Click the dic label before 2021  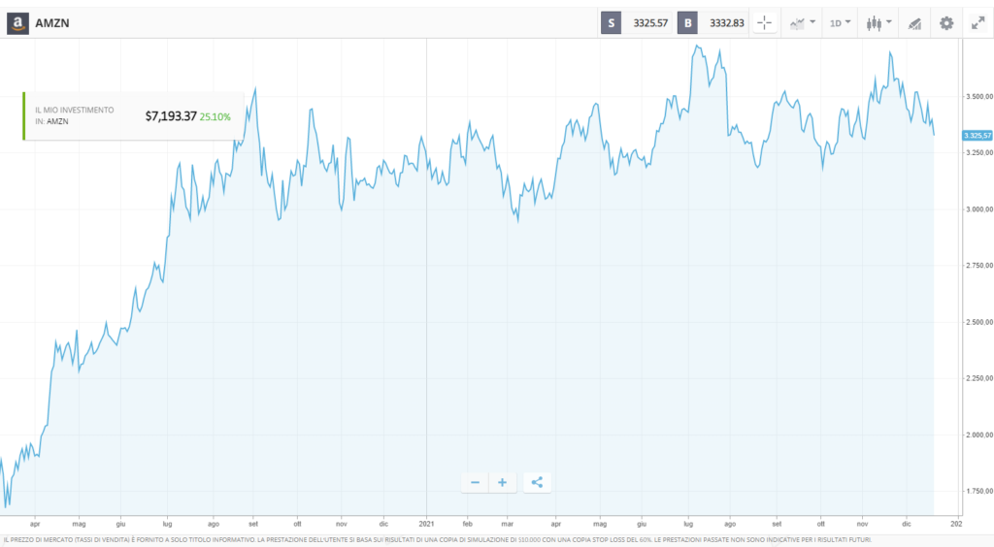point(383,524)
